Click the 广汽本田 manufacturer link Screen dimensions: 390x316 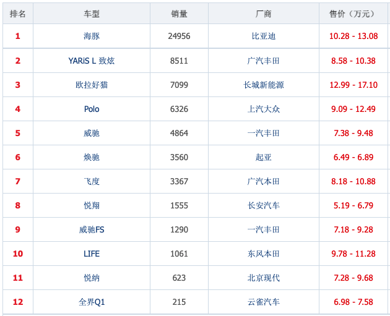click(264, 181)
